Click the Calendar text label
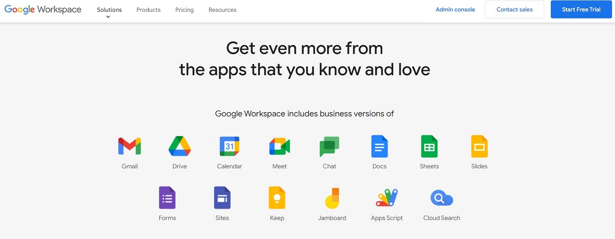This screenshot has width=615, height=239. coord(230,166)
